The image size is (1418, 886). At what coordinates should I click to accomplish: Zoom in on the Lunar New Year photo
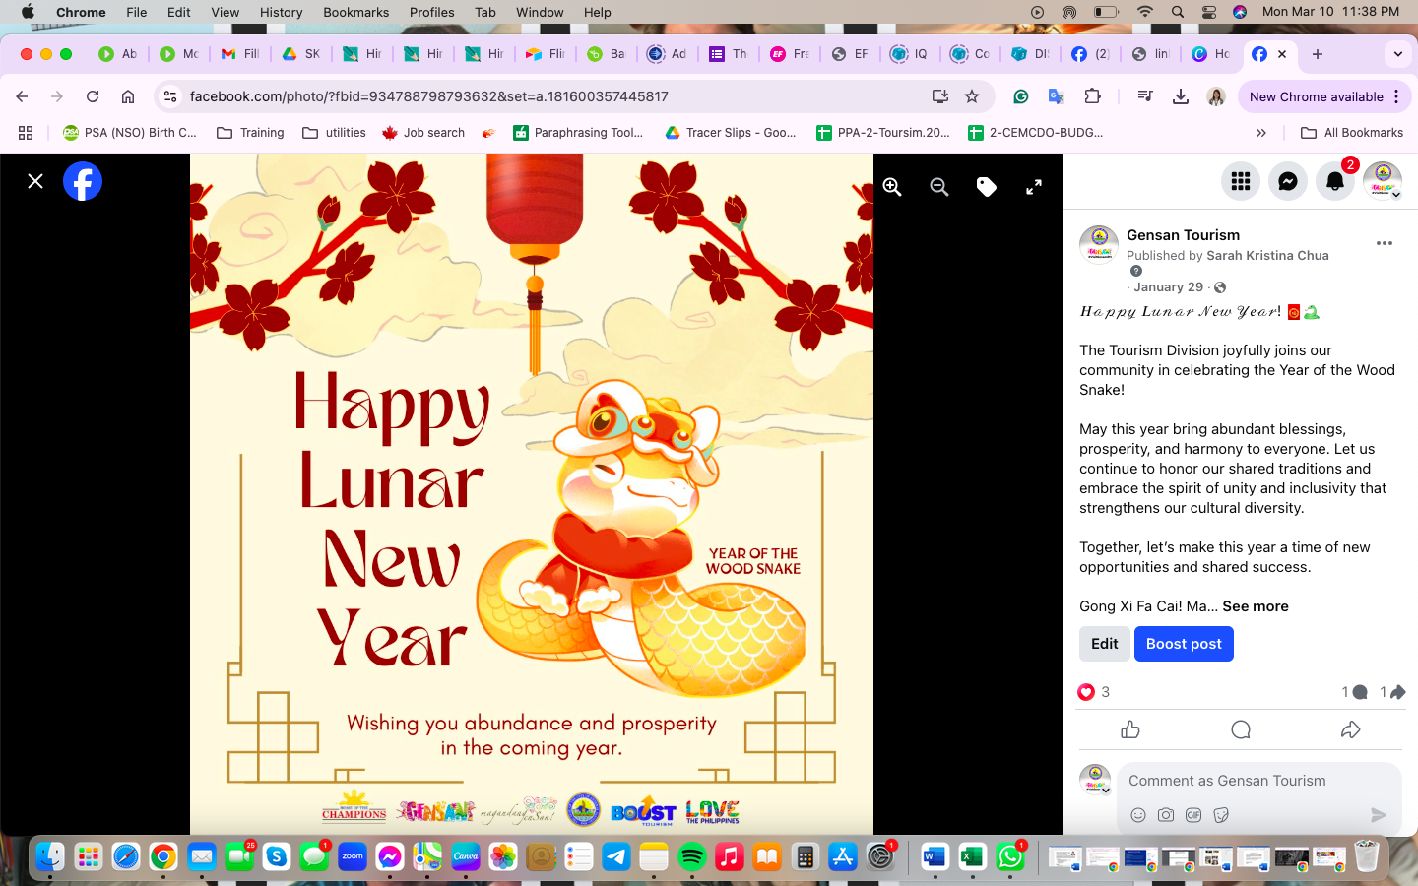pyautogui.click(x=892, y=187)
